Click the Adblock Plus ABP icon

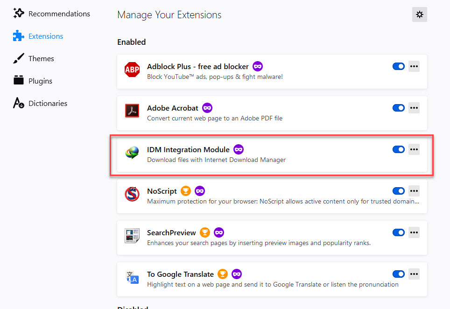[x=132, y=70]
